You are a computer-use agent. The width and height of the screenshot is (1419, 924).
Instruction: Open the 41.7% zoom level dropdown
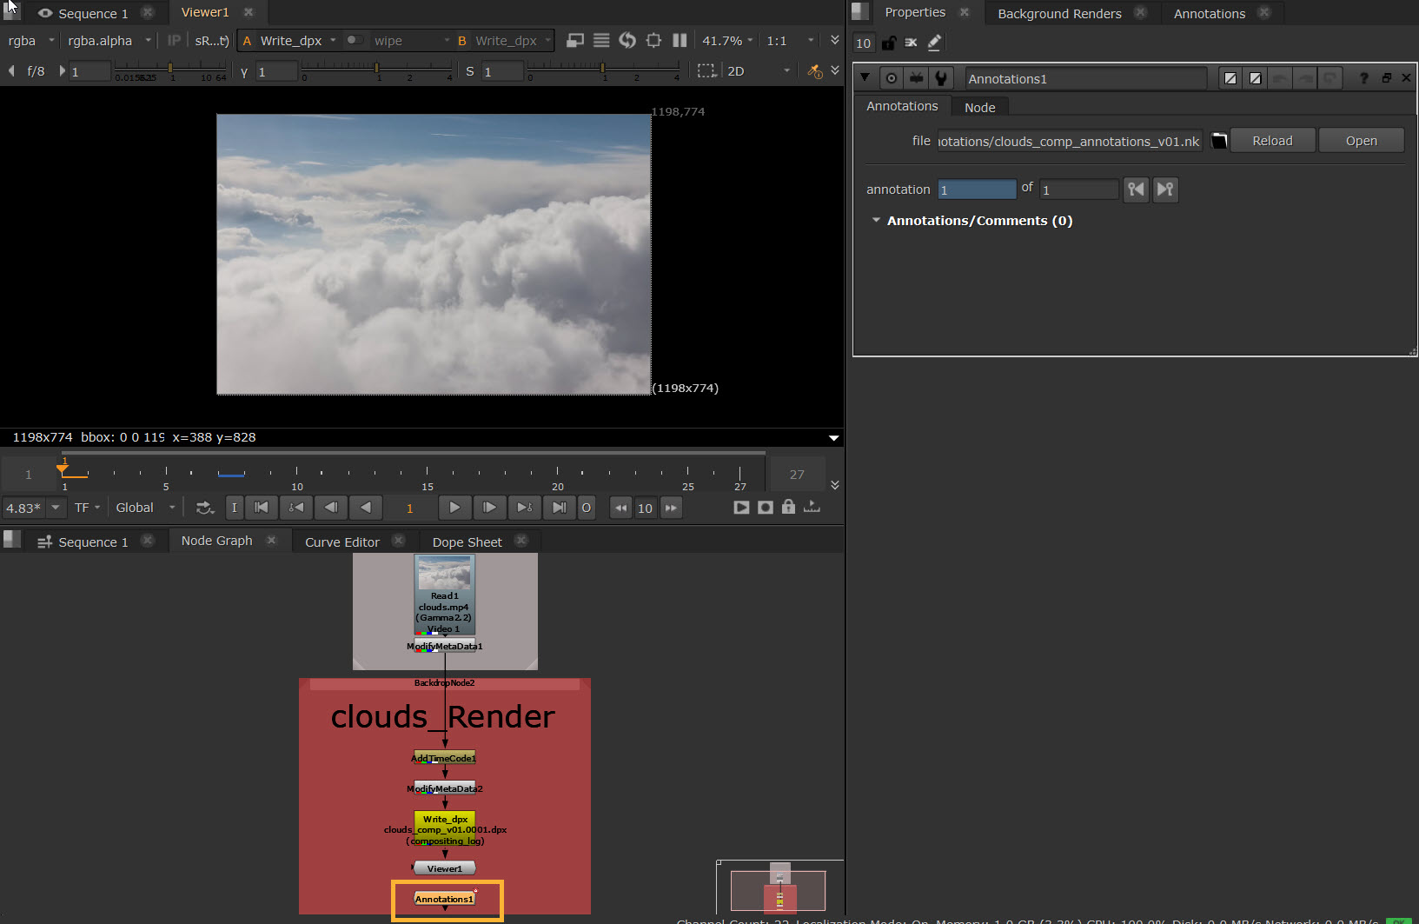point(727,41)
